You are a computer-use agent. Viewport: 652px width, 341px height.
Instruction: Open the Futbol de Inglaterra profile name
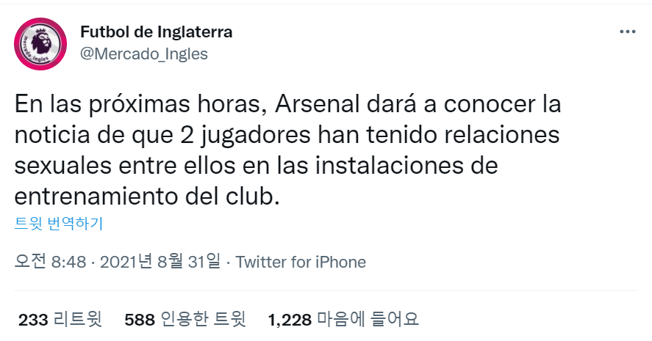pyautogui.click(x=155, y=32)
